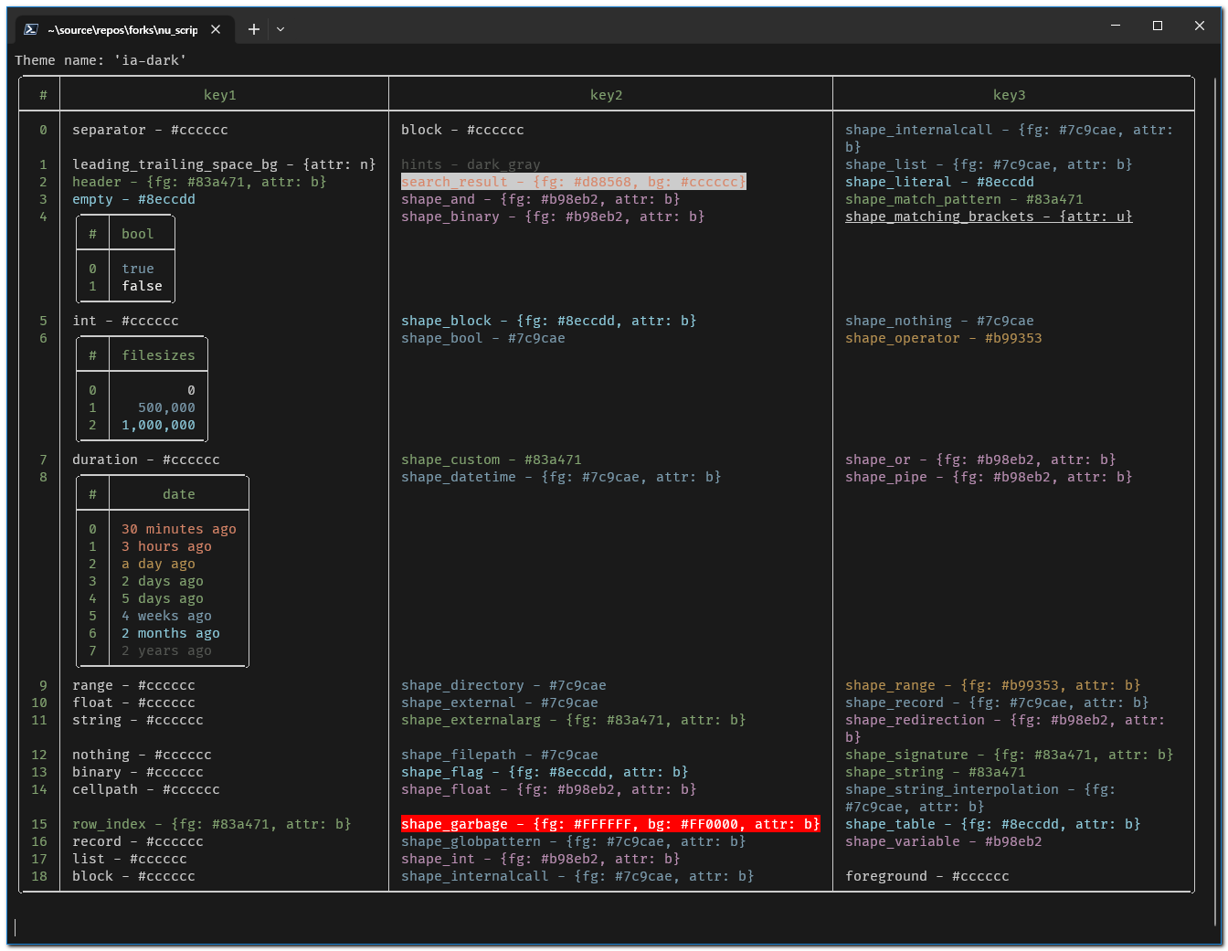Click 'leading_trailing_space_bg - {attr: n}' text
This screenshot has width=1228, height=951.
click(224, 164)
